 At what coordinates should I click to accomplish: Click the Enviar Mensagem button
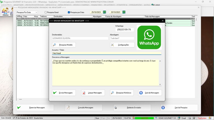click(64, 93)
